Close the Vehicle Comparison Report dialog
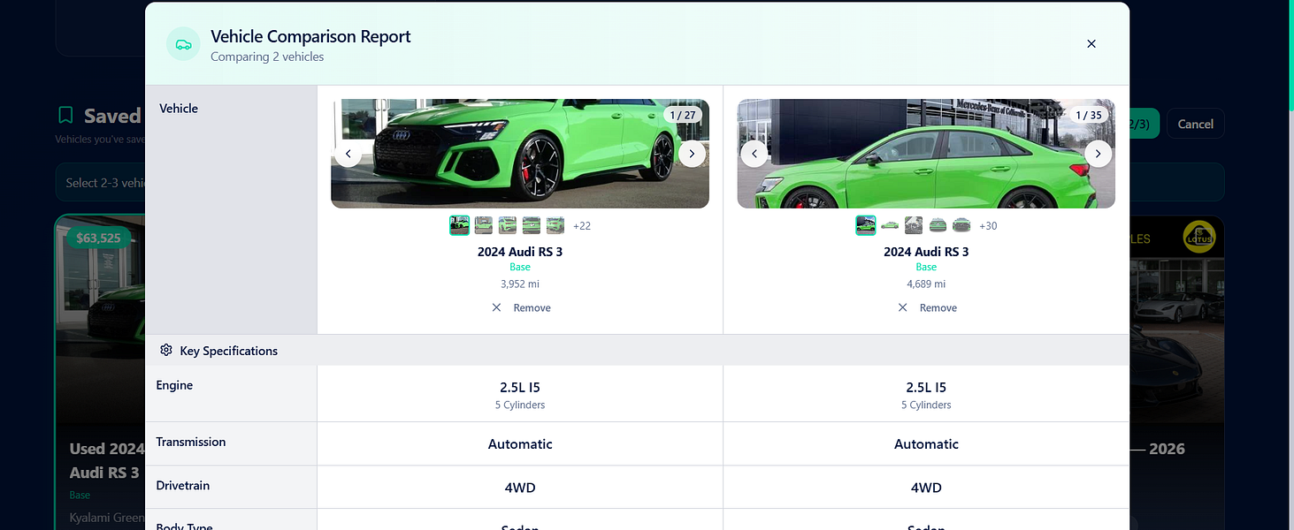This screenshot has height=530, width=1294. click(x=1091, y=43)
